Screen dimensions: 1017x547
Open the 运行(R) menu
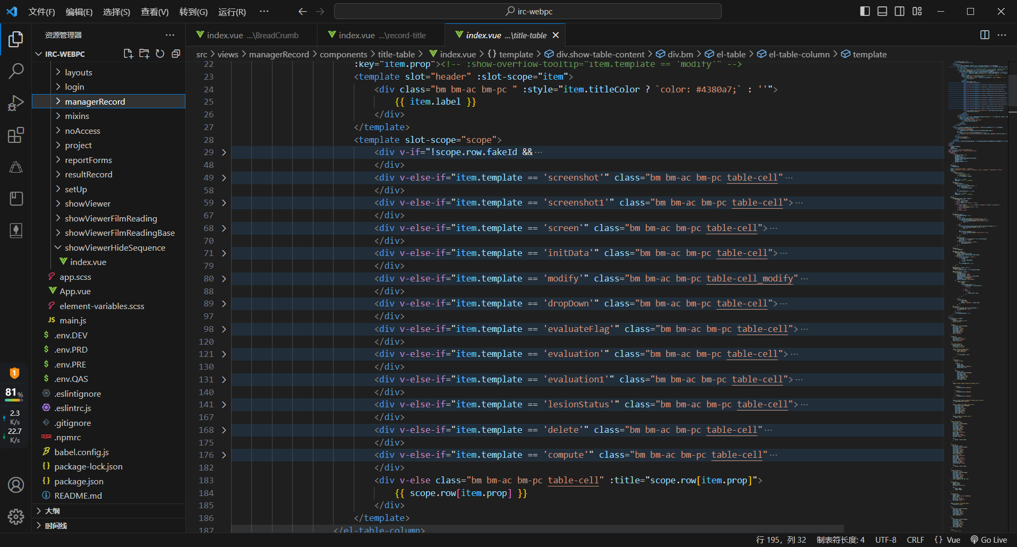coord(232,12)
